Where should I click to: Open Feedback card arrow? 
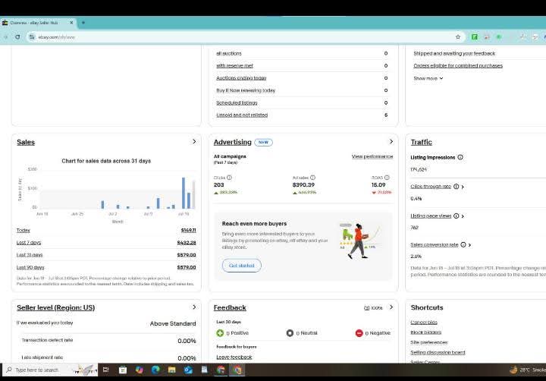click(x=391, y=307)
